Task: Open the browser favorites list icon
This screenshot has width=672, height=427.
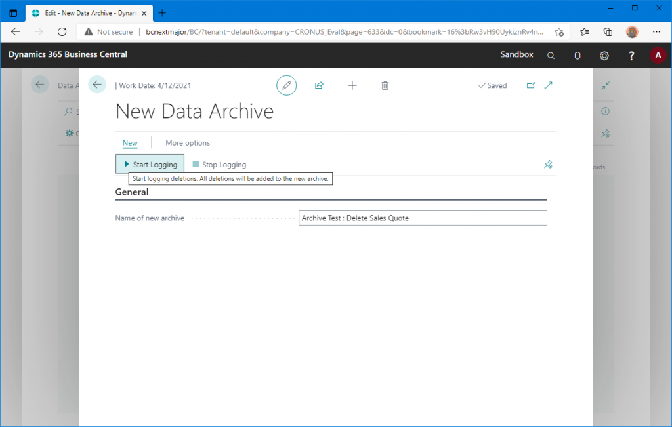Action: pyautogui.click(x=584, y=31)
